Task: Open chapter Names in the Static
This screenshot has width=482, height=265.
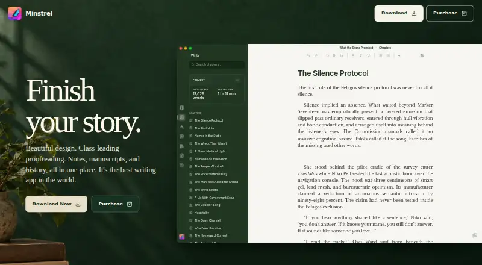Action: [x=216, y=136]
